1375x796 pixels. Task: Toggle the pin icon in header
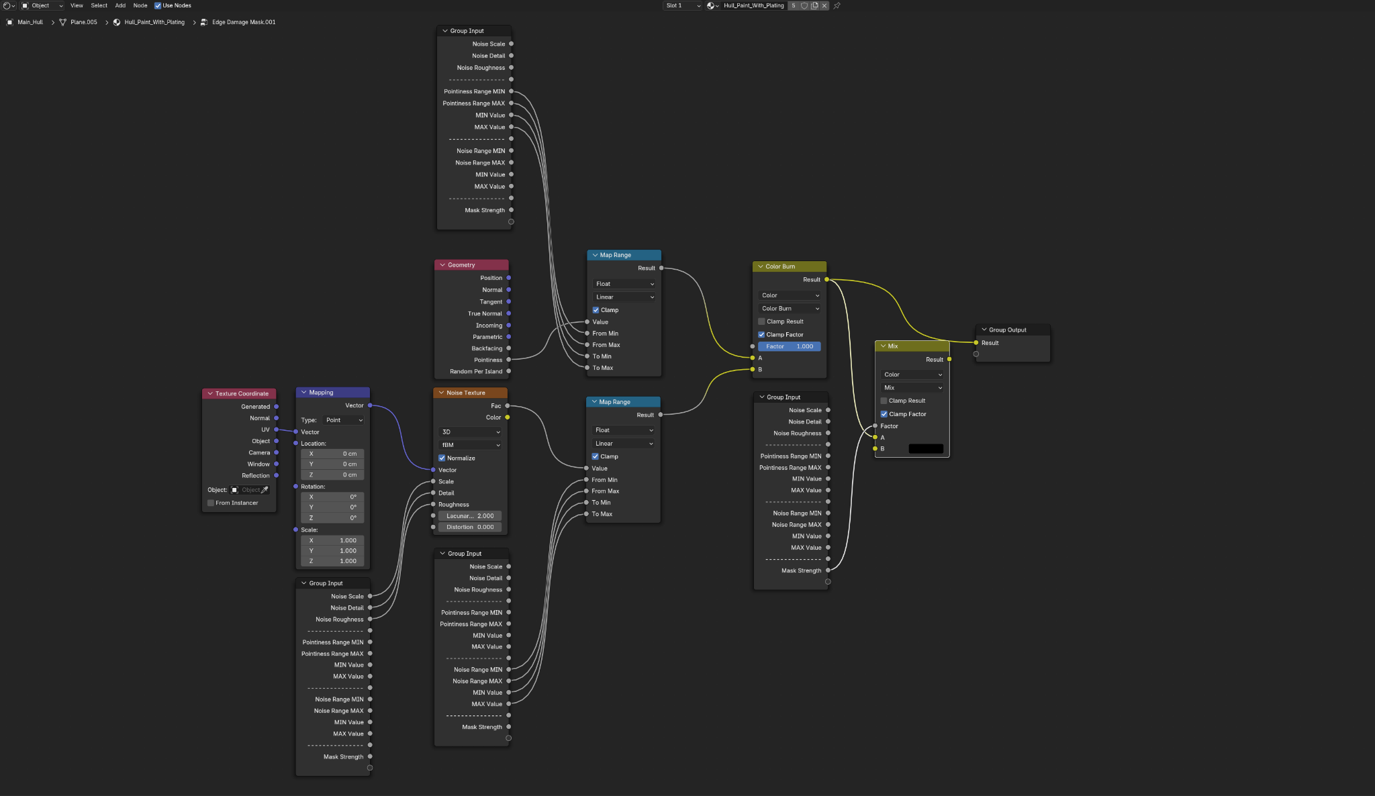tap(837, 5)
